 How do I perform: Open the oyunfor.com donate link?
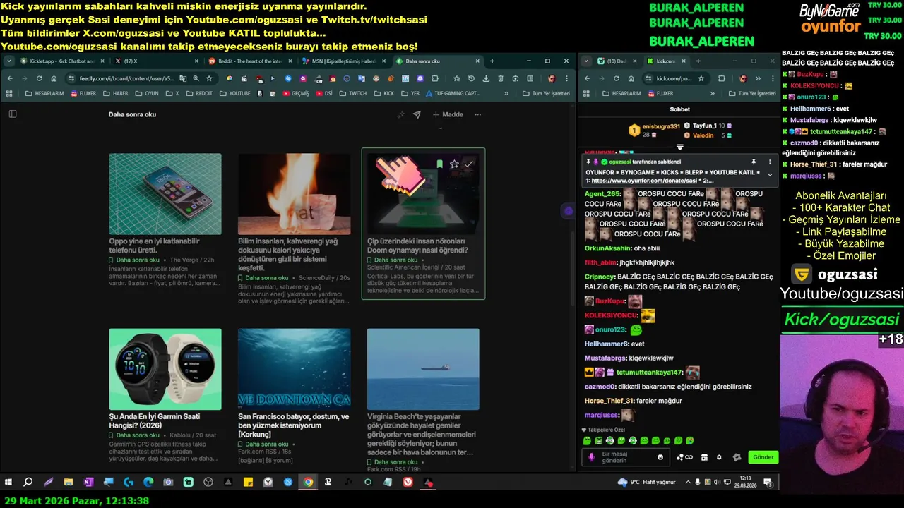(644, 181)
